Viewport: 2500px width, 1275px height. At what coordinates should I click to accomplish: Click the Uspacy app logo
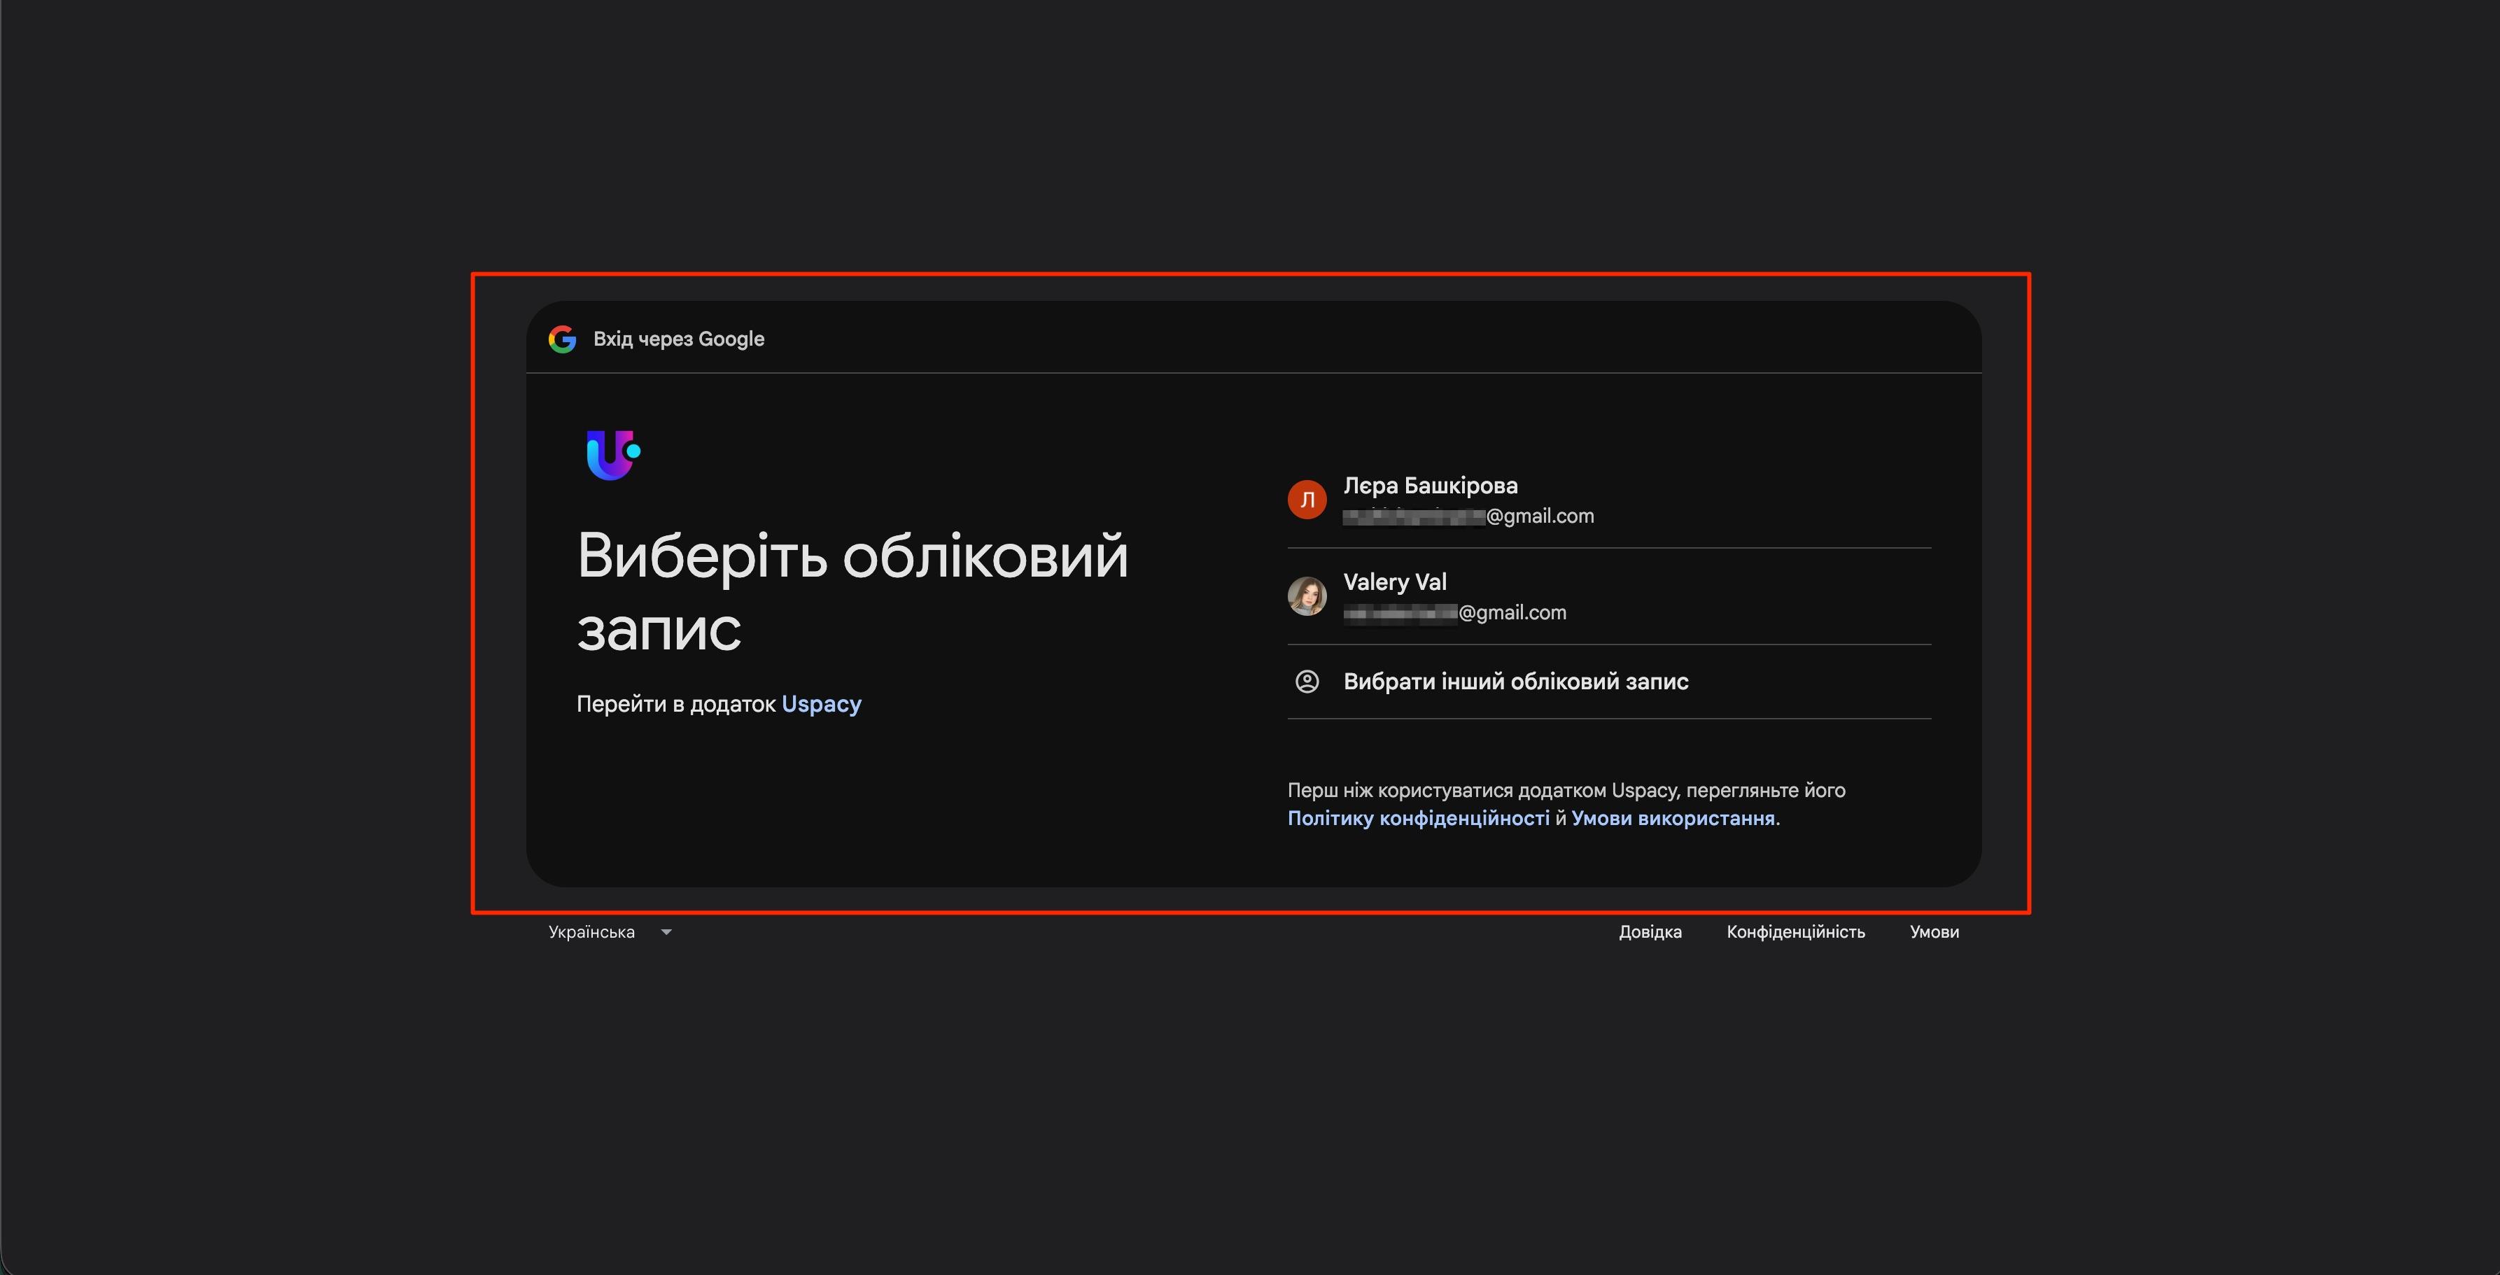pos(613,455)
